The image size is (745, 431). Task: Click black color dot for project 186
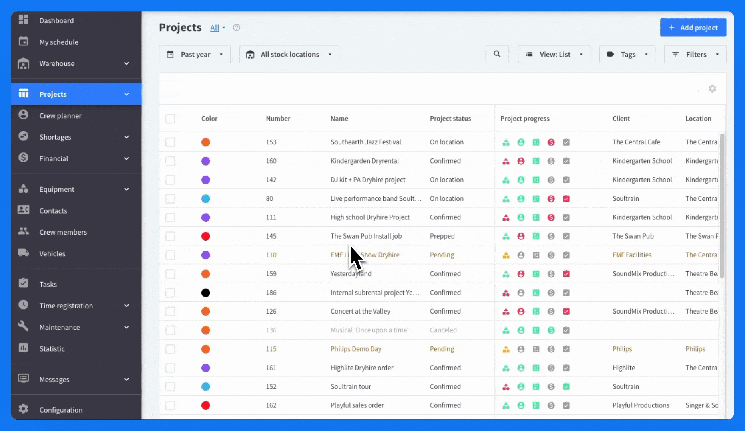coord(205,293)
